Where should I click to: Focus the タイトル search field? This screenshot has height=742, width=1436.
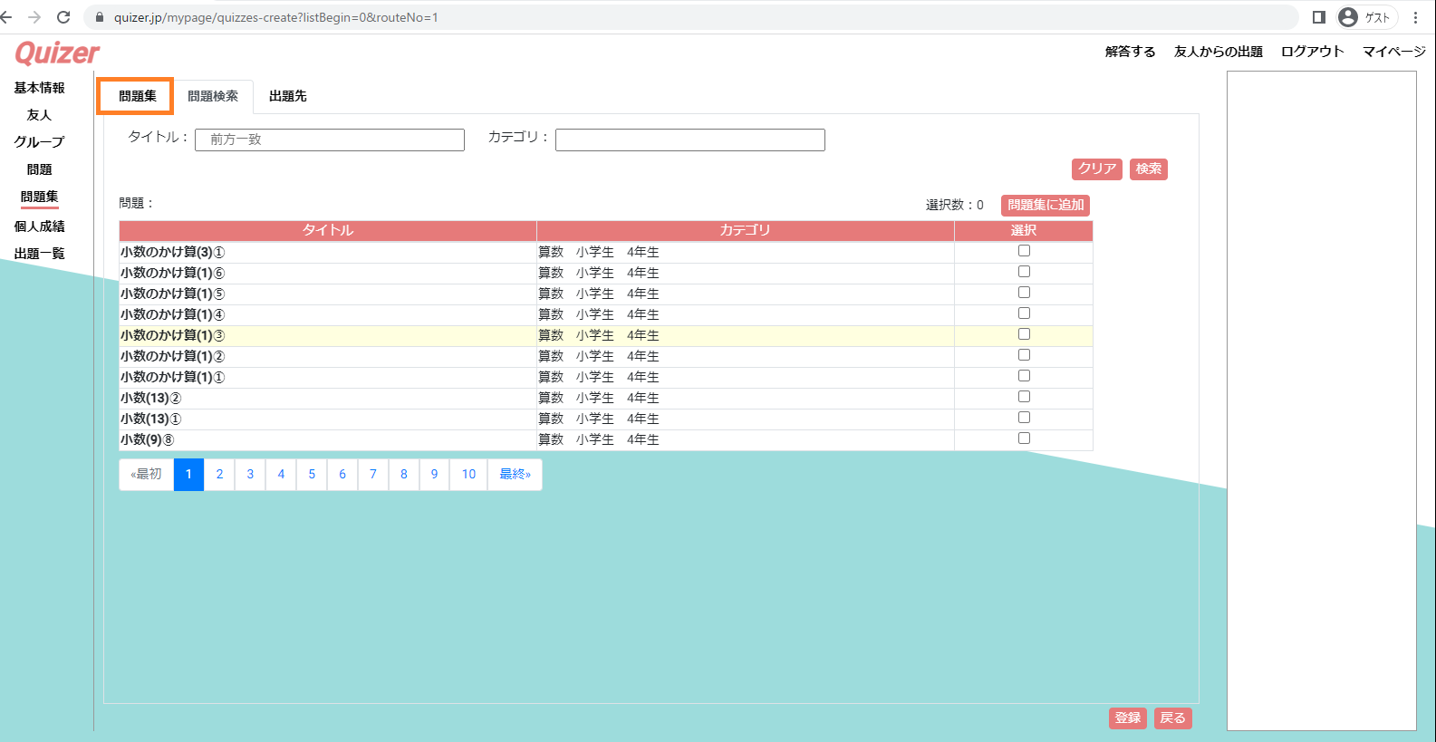(330, 140)
